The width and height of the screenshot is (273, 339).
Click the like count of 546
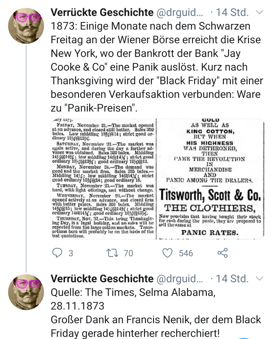pos(186,254)
